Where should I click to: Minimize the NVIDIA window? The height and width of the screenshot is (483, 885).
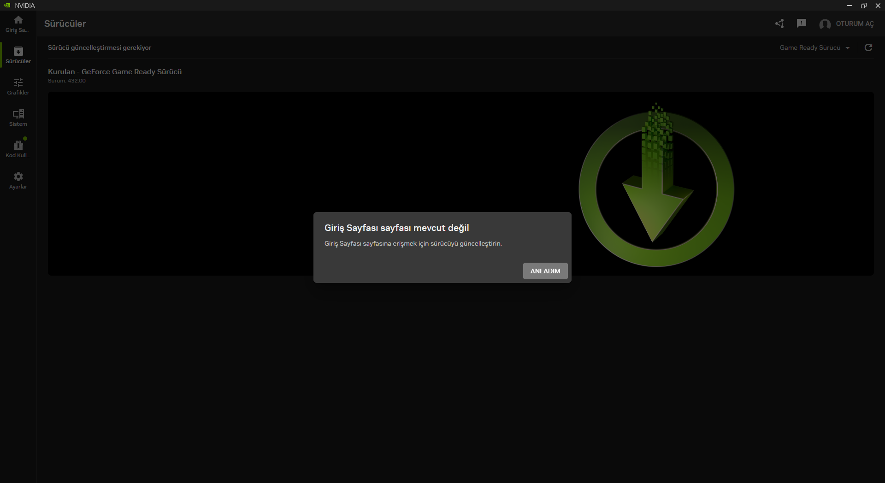pyautogui.click(x=850, y=6)
